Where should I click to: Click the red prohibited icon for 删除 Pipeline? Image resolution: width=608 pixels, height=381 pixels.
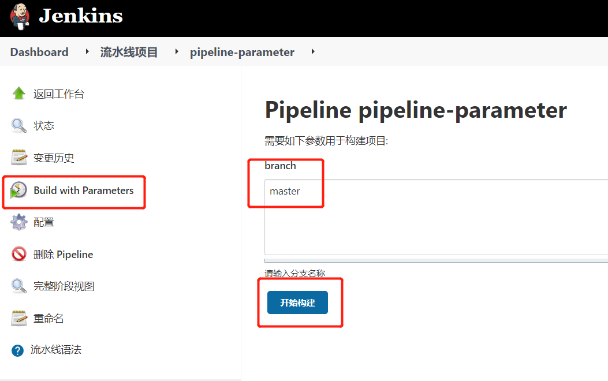pos(19,254)
